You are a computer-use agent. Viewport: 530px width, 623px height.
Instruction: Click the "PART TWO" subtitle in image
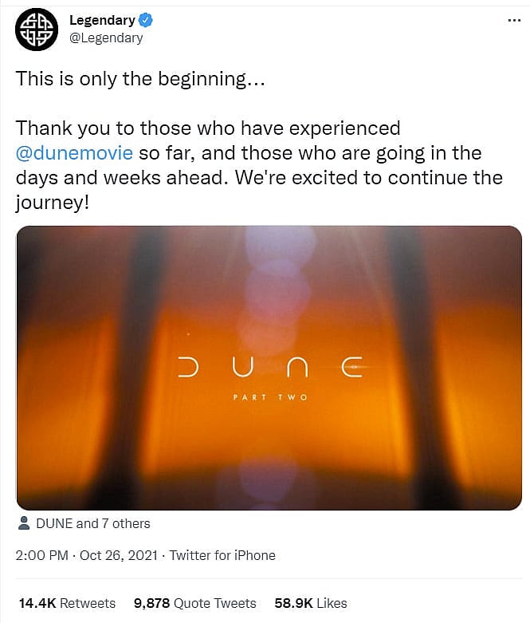point(269,397)
